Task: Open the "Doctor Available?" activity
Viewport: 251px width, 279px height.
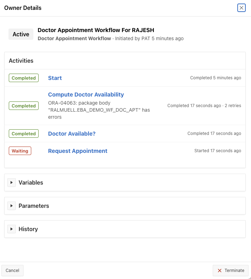Action: click(x=72, y=134)
